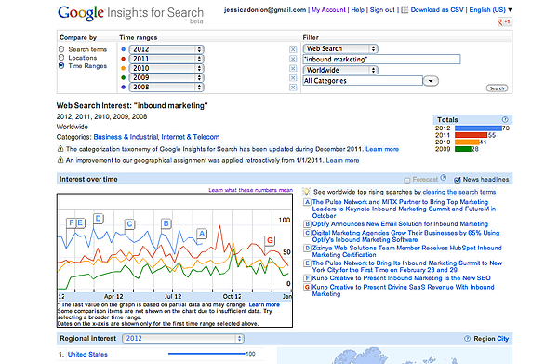Click Download as CSV
This screenshot has height=364, width=558.
(x=437, y=10)
